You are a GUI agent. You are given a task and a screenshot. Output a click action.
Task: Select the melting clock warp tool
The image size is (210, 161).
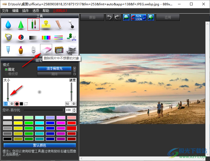coord(8,37)
